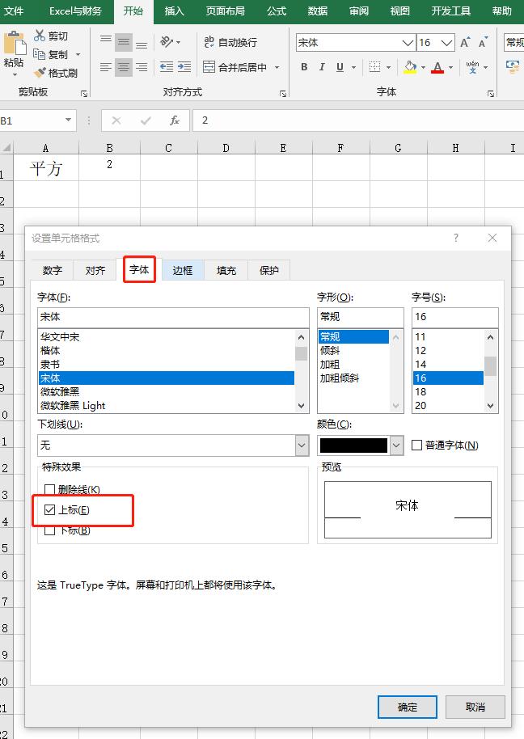This screenshot has width=524, height=739.
Task: Increase the cell indent
Action: point(184,67)
